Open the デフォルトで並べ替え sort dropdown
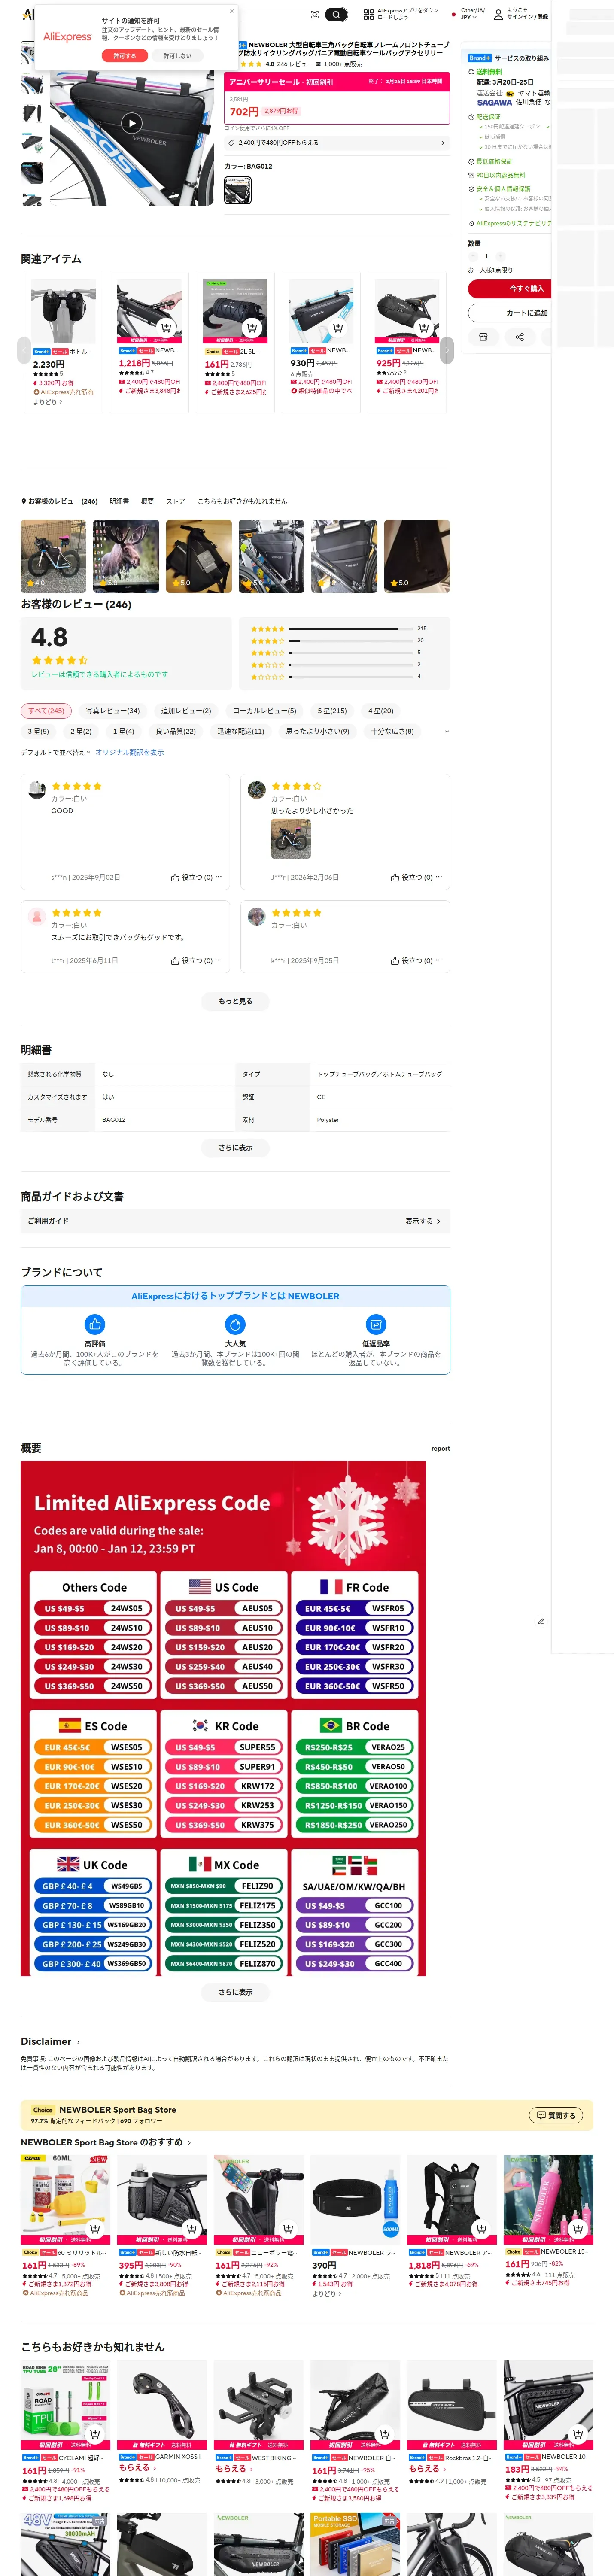614x2576 pixels. [56, 752]
